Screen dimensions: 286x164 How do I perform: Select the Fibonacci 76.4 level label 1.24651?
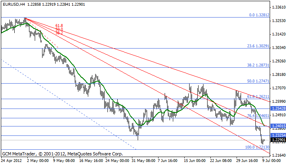point(258,115)
